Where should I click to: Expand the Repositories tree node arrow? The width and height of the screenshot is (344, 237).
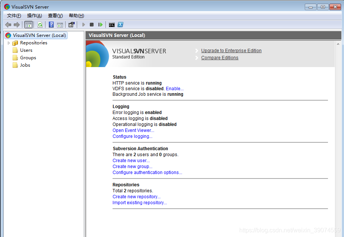tap(9, 43)
